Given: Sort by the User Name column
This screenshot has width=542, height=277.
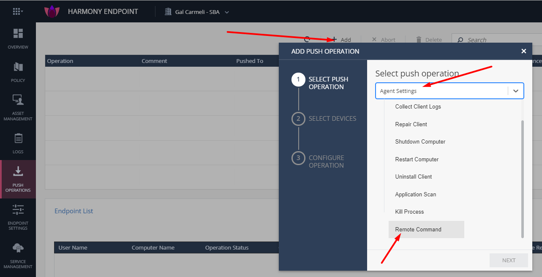Looking at the screenshot, I should 73,247.
